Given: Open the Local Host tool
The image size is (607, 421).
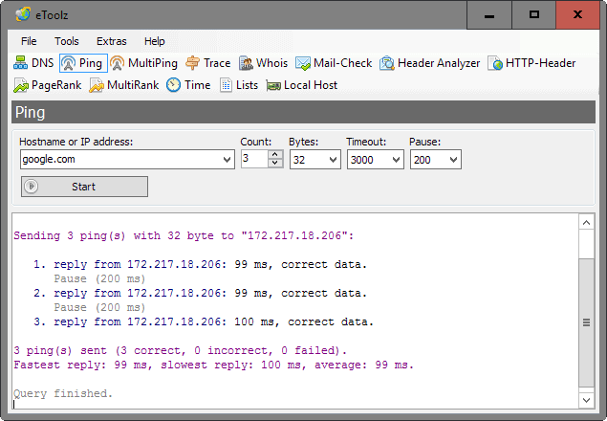Looking at the screenshot, I should tap(302, 85).
